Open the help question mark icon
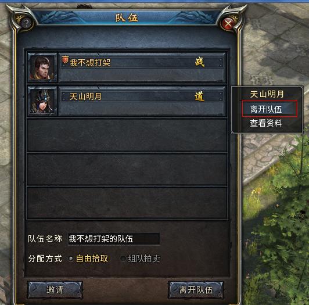This screenshot has width=309, height=305. coord(26,23)
